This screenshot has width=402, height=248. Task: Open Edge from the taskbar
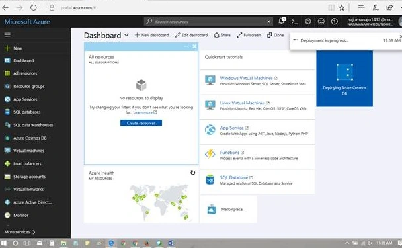pyautogui.click(x=111, y=243)
